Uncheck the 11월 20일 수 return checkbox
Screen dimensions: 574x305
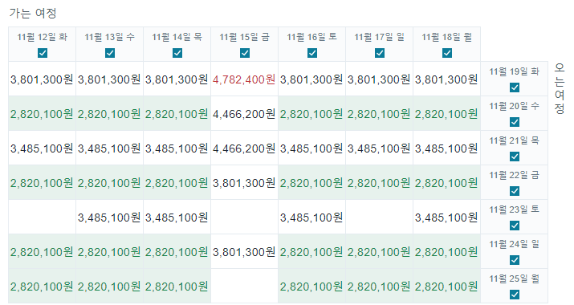pyautogui.click(x=515, y=122)
